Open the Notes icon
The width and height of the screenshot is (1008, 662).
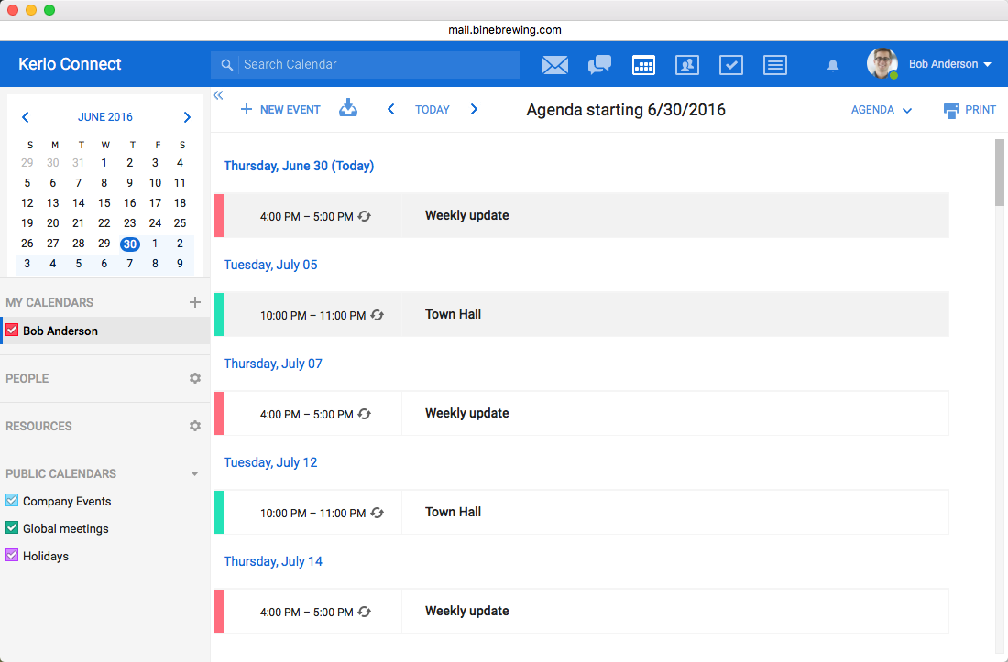775,65
